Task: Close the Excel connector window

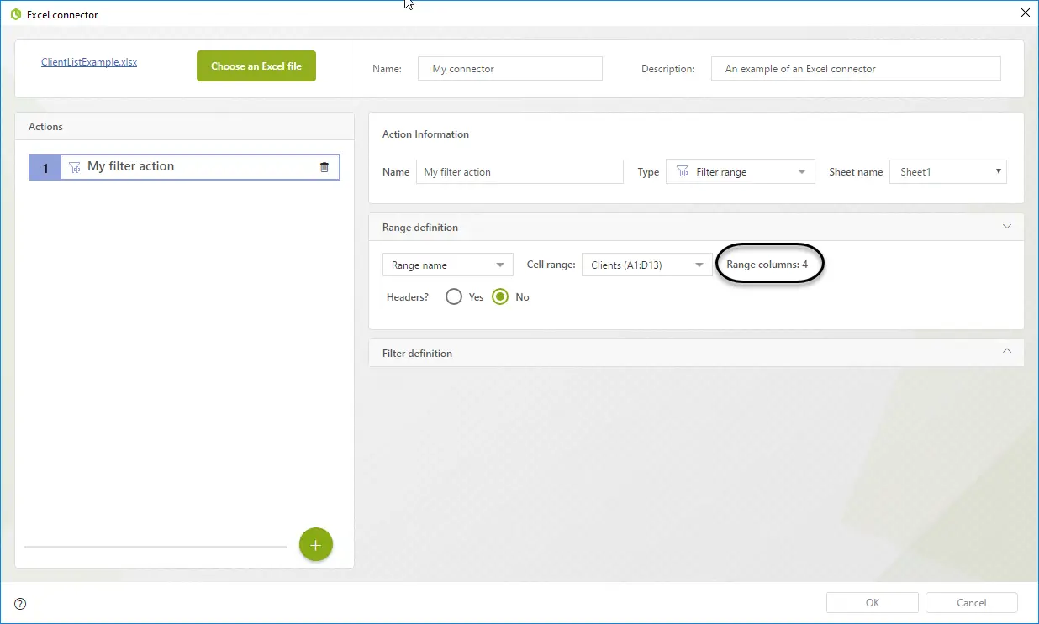Action: pyautogui.click(x=1025, y=13)
